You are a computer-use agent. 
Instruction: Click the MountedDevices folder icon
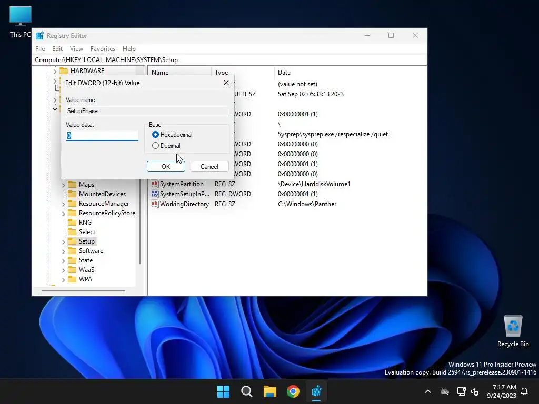[72, 194]
